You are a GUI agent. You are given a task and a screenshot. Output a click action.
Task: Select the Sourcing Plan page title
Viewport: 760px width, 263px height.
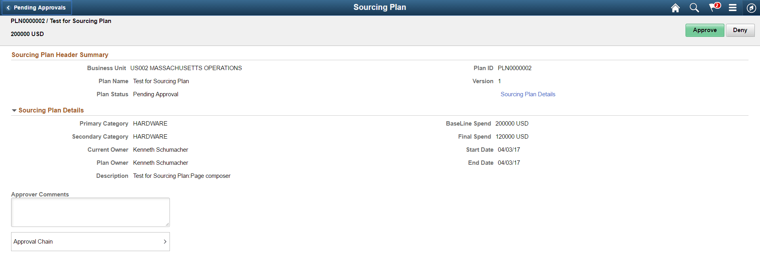tap(379, 7)
